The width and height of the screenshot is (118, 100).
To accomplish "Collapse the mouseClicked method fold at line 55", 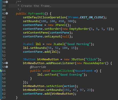I will 7,67.
